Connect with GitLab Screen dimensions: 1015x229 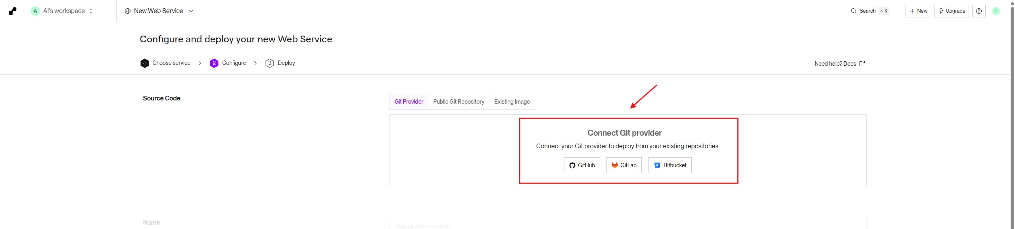(x=624, y=165)
